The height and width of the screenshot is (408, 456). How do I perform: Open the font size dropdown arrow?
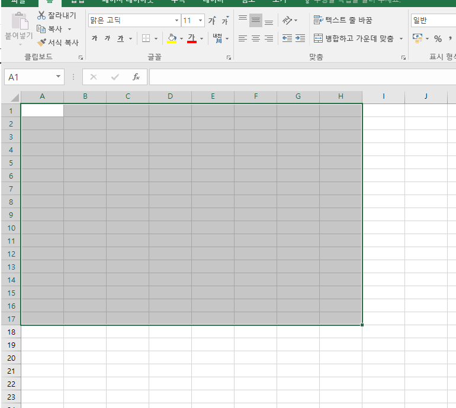pyautogui.click(x=200, y=20)
